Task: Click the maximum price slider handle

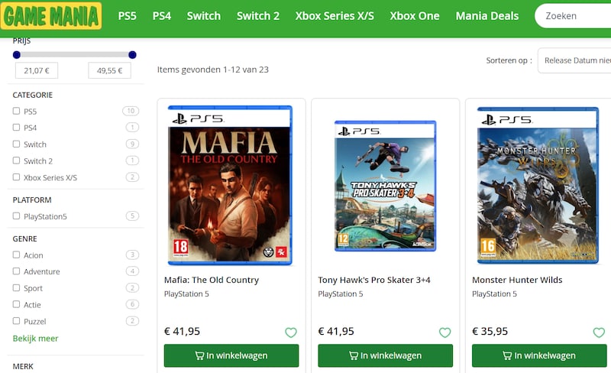Action: (x=132, y=54)
